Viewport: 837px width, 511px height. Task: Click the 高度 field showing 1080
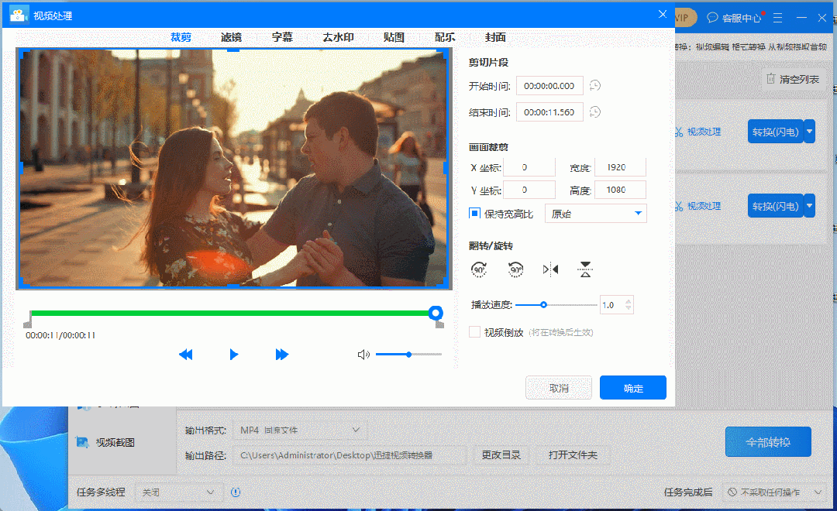point(620,190)
